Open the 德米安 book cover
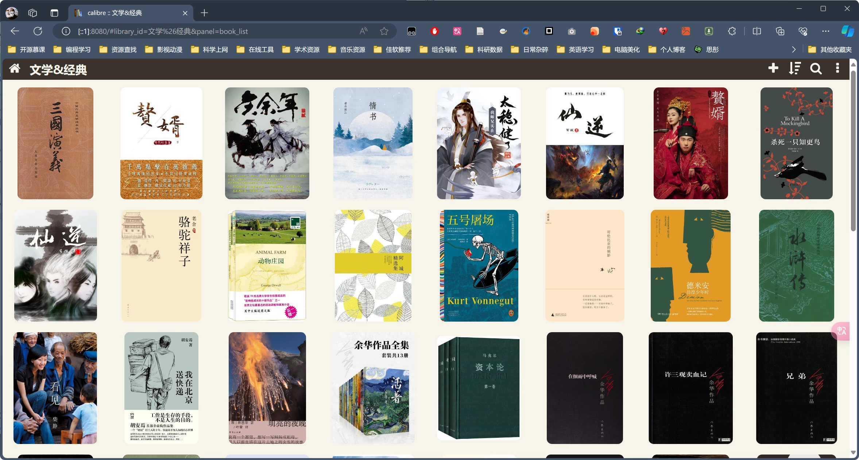The height and width of the screenshot is (460, 859). click(690, 266)
